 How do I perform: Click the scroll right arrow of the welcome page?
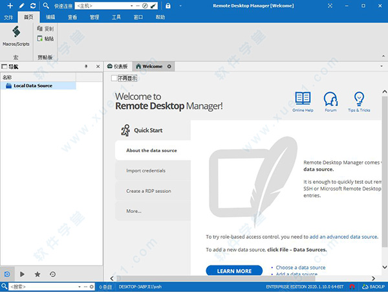(373, 278)
